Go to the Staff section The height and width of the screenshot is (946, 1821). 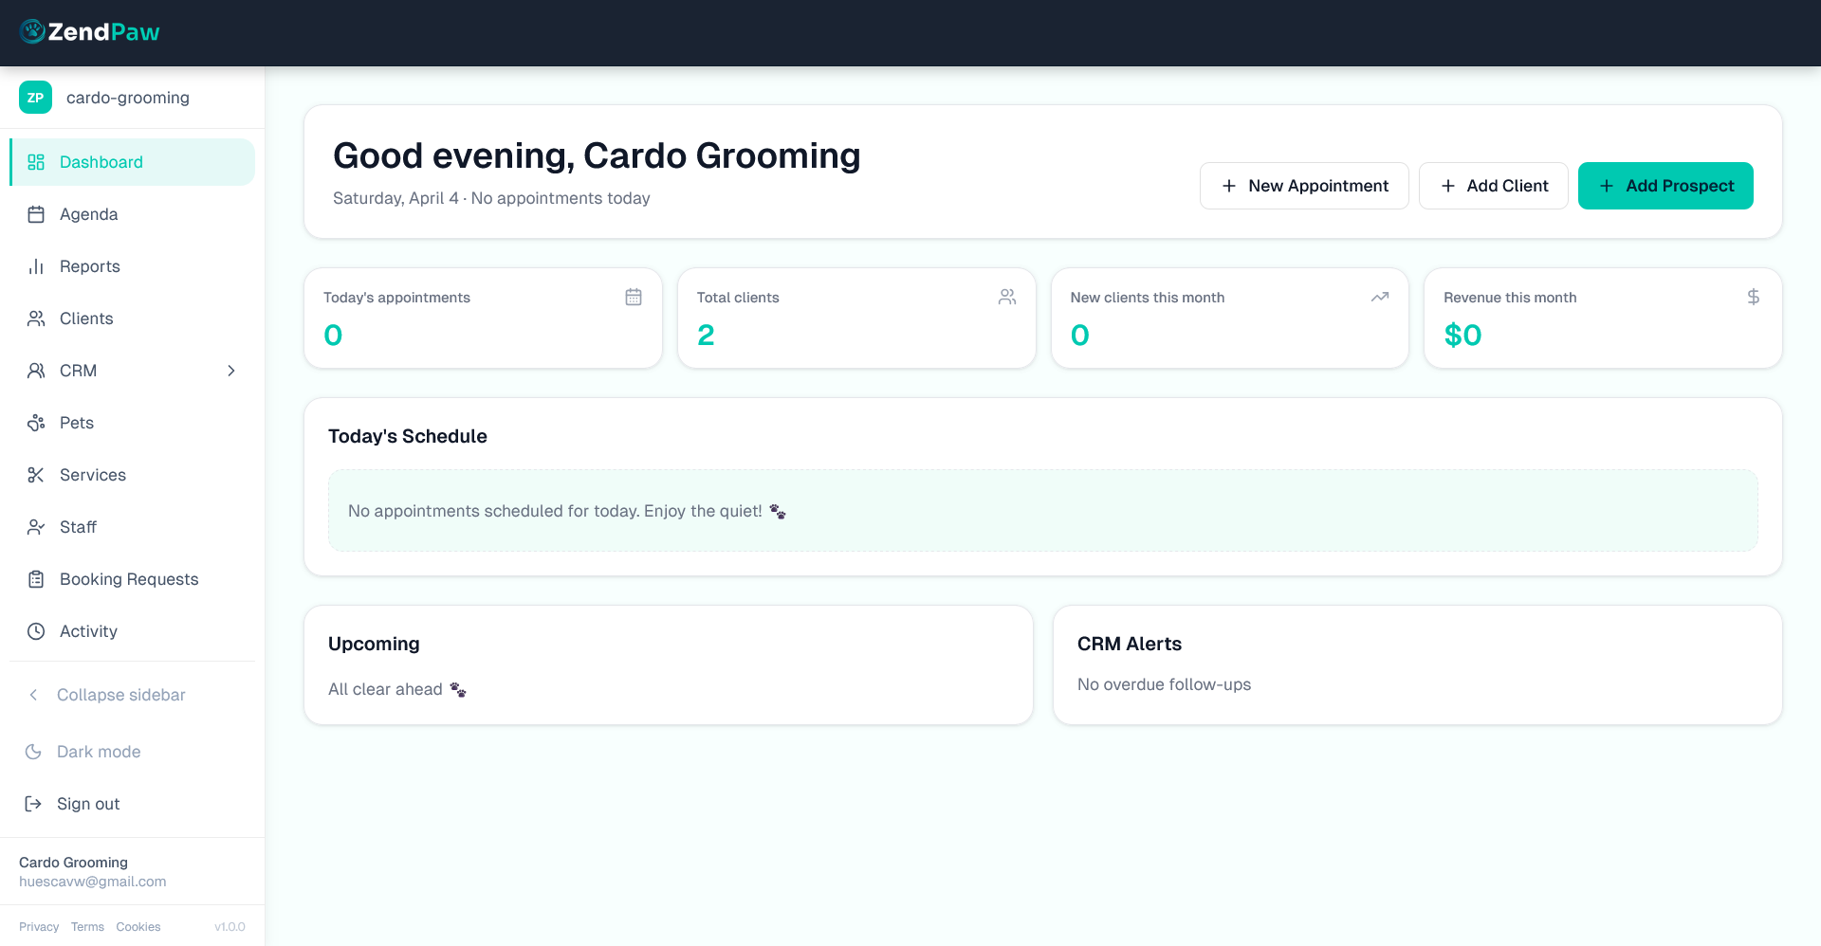coord(78,527)
